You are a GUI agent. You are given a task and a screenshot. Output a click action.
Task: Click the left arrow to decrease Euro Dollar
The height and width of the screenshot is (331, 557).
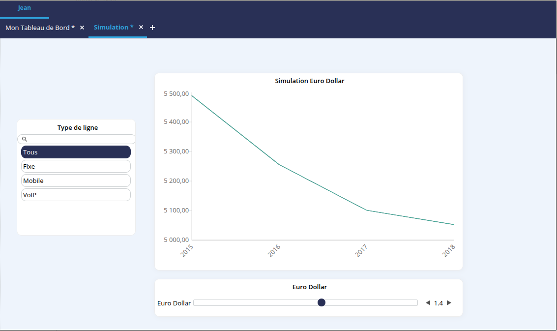[x=427, y=302]
